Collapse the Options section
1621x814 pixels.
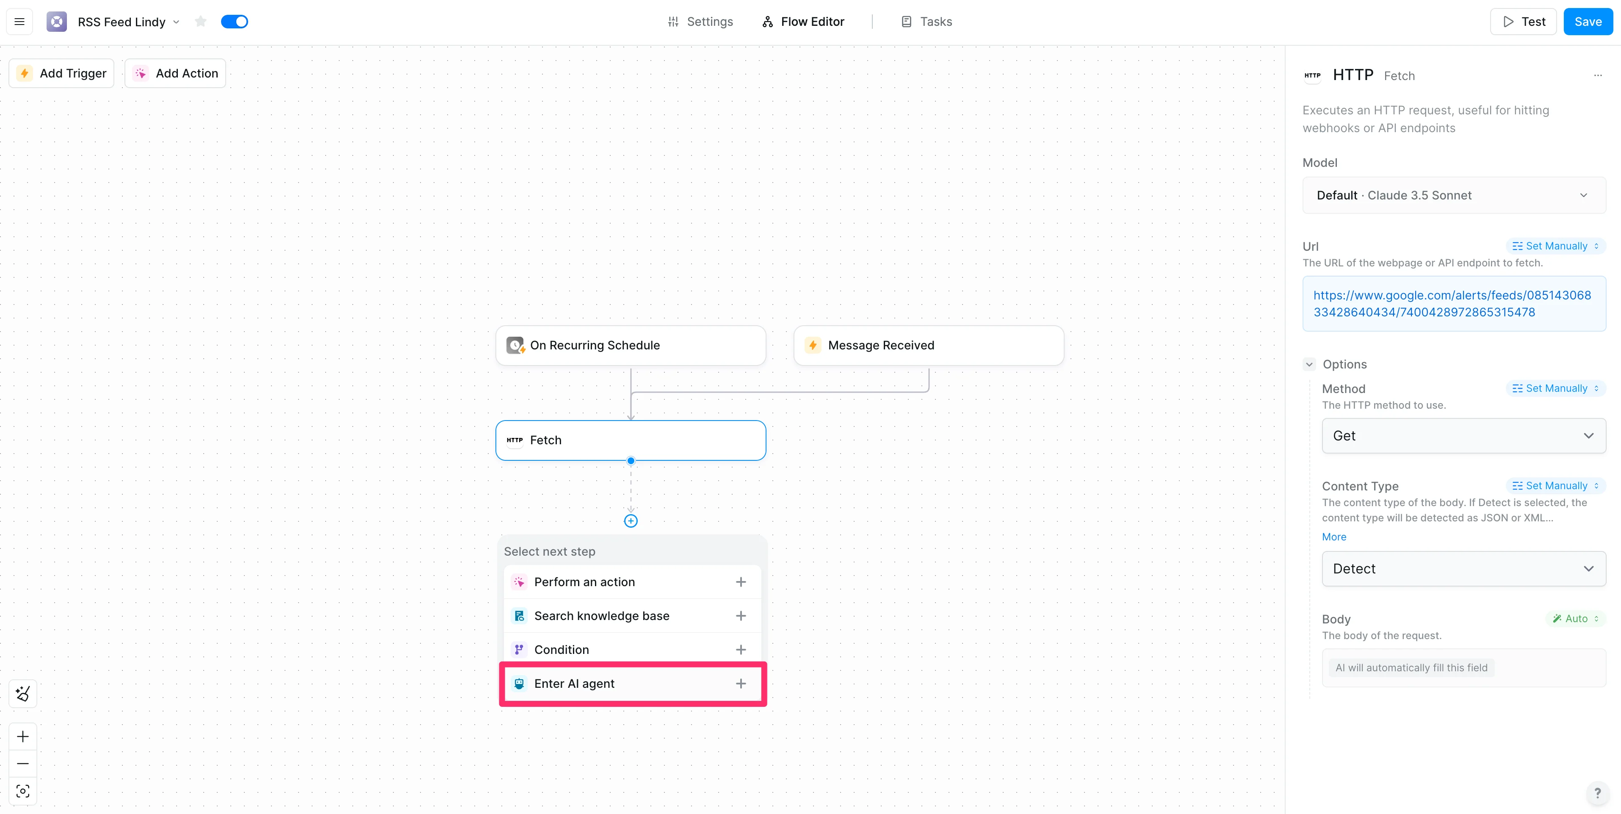(x=1309, y=365)
